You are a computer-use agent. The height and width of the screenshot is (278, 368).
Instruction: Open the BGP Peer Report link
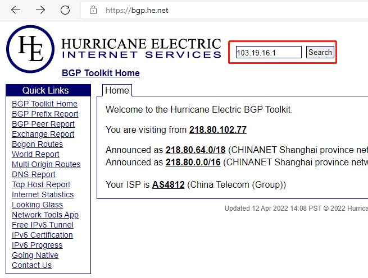point(43,124)
